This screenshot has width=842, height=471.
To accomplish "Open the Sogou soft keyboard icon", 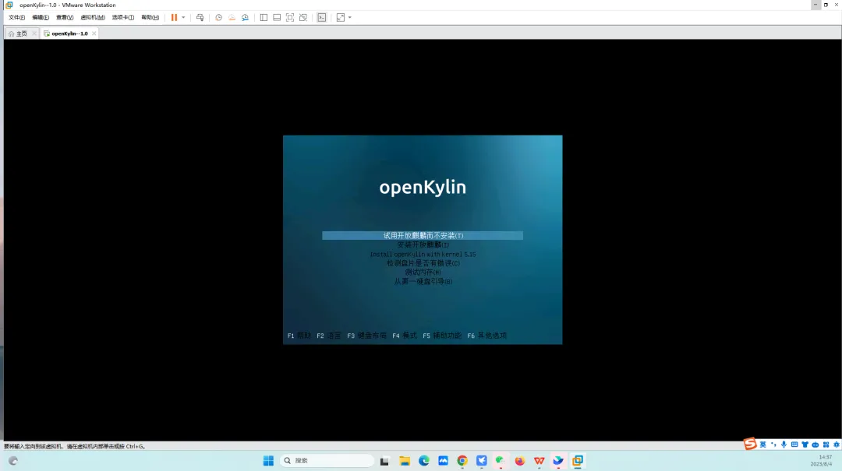I will (x=794, y=445).
